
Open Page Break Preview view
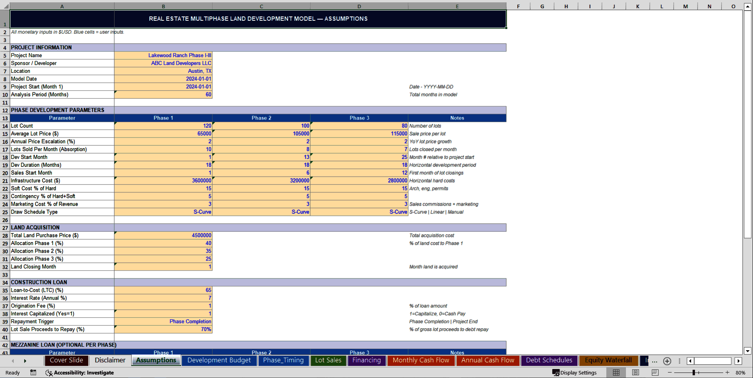click(x=655, y=373)
